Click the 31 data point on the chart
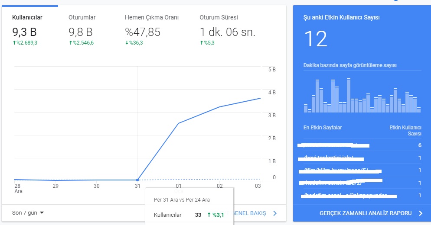This screenshot has height=225, width=431. coord(137,180)
